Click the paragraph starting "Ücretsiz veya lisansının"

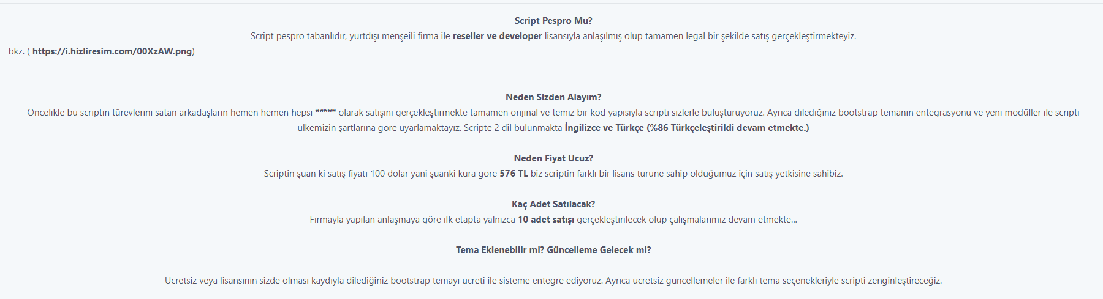(553, 281)
